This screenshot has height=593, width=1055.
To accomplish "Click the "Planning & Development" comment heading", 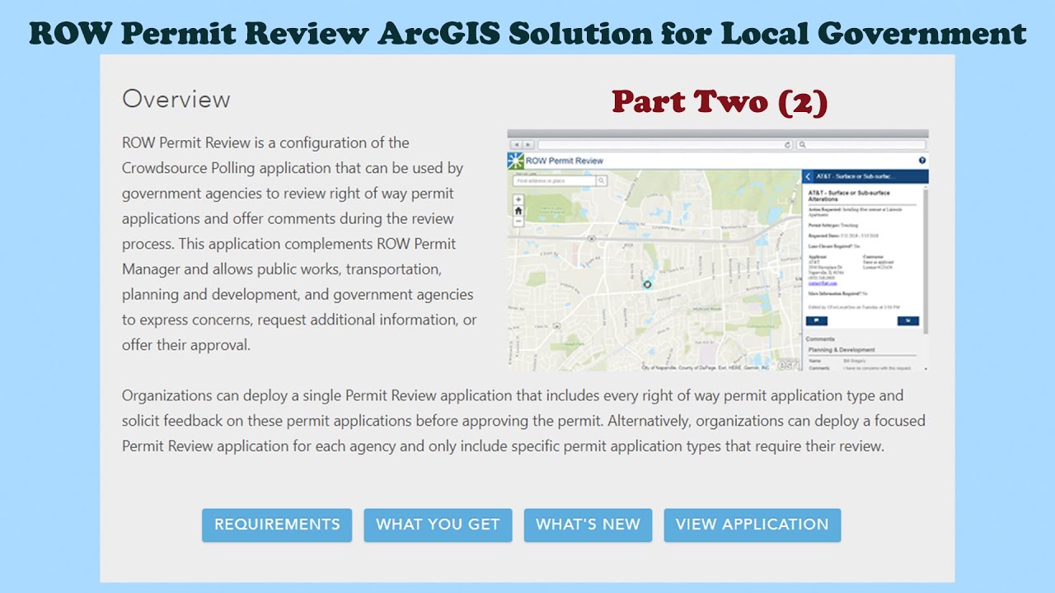I will 842,350.
